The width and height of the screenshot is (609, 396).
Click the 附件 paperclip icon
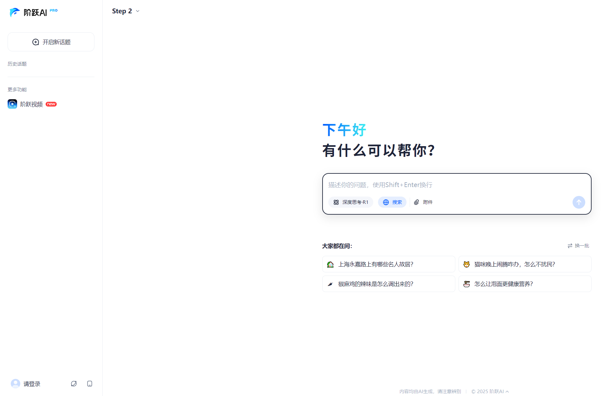click(417, 202)
